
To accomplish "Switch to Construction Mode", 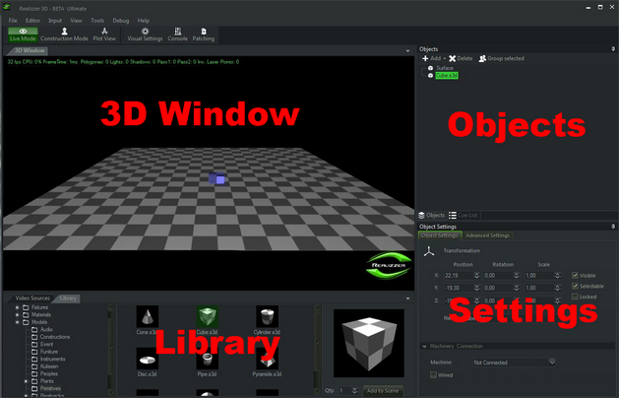I will [x=64, y=34].
